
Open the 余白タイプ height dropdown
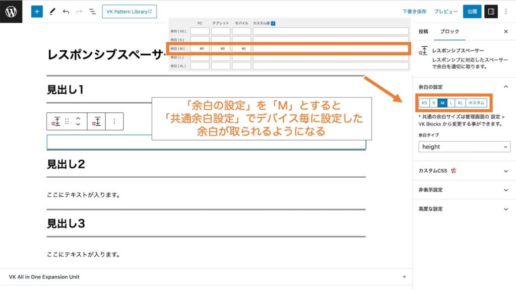pos(464,147)
